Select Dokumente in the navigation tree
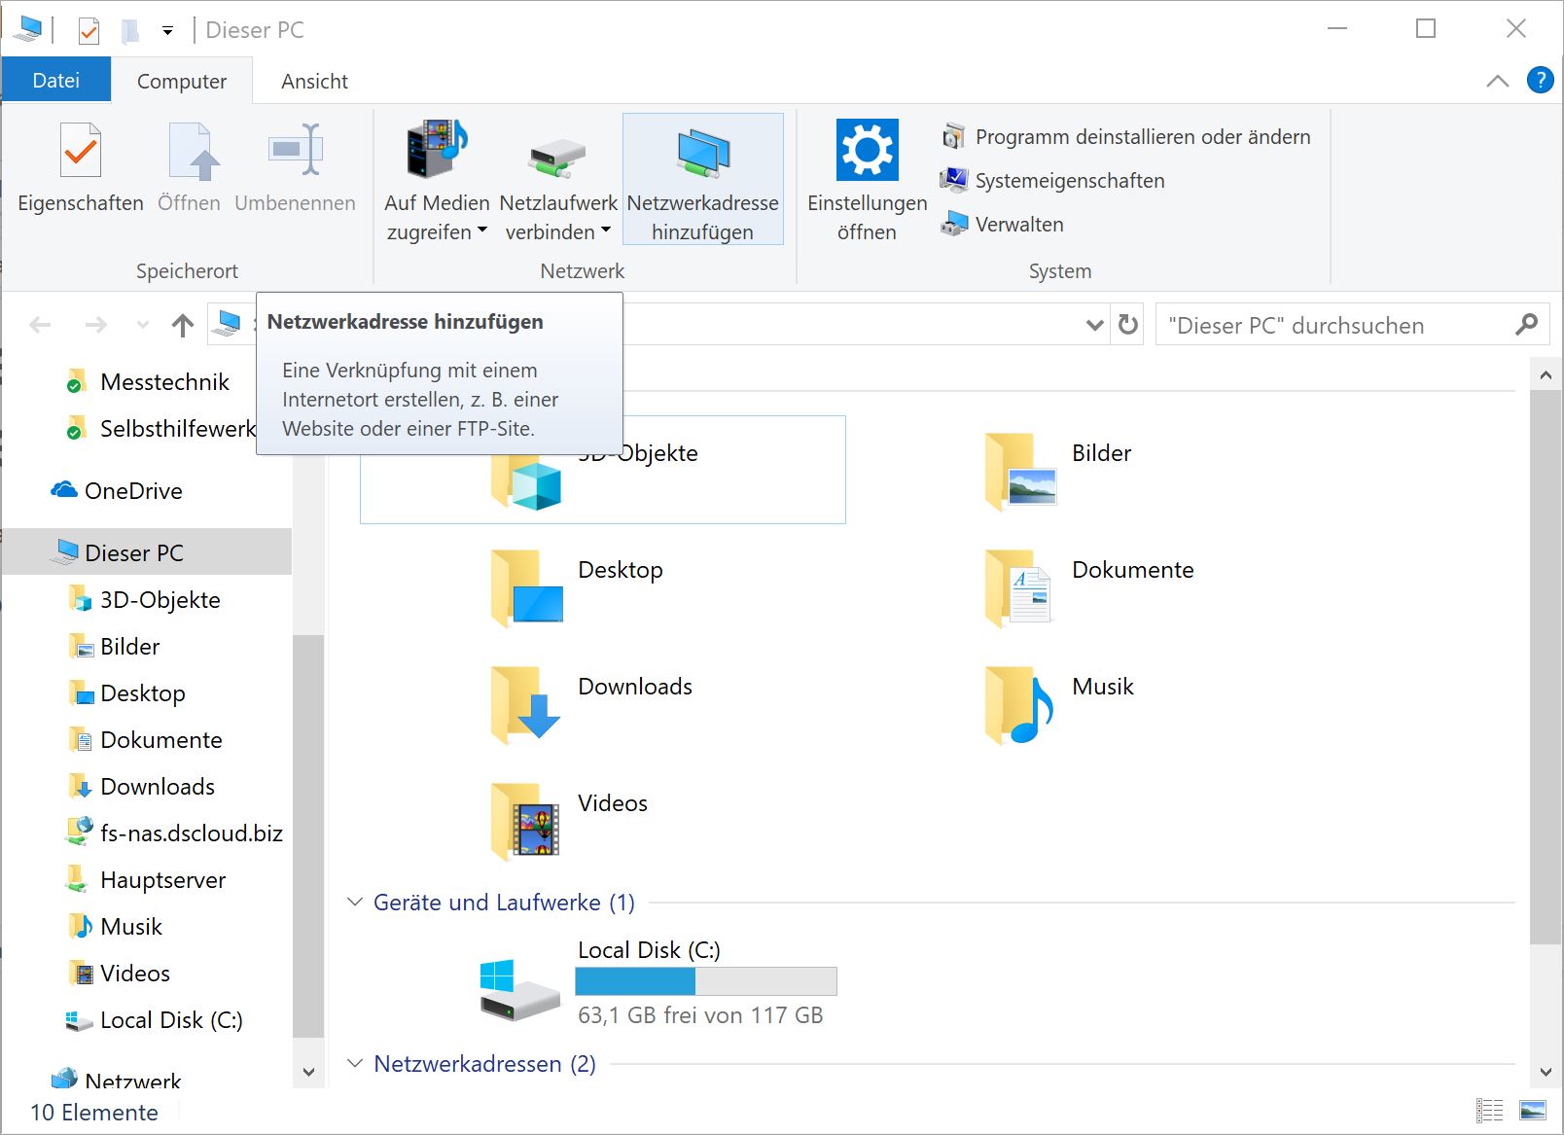Screen dimensions: 1564x1135 coord(146,740)
